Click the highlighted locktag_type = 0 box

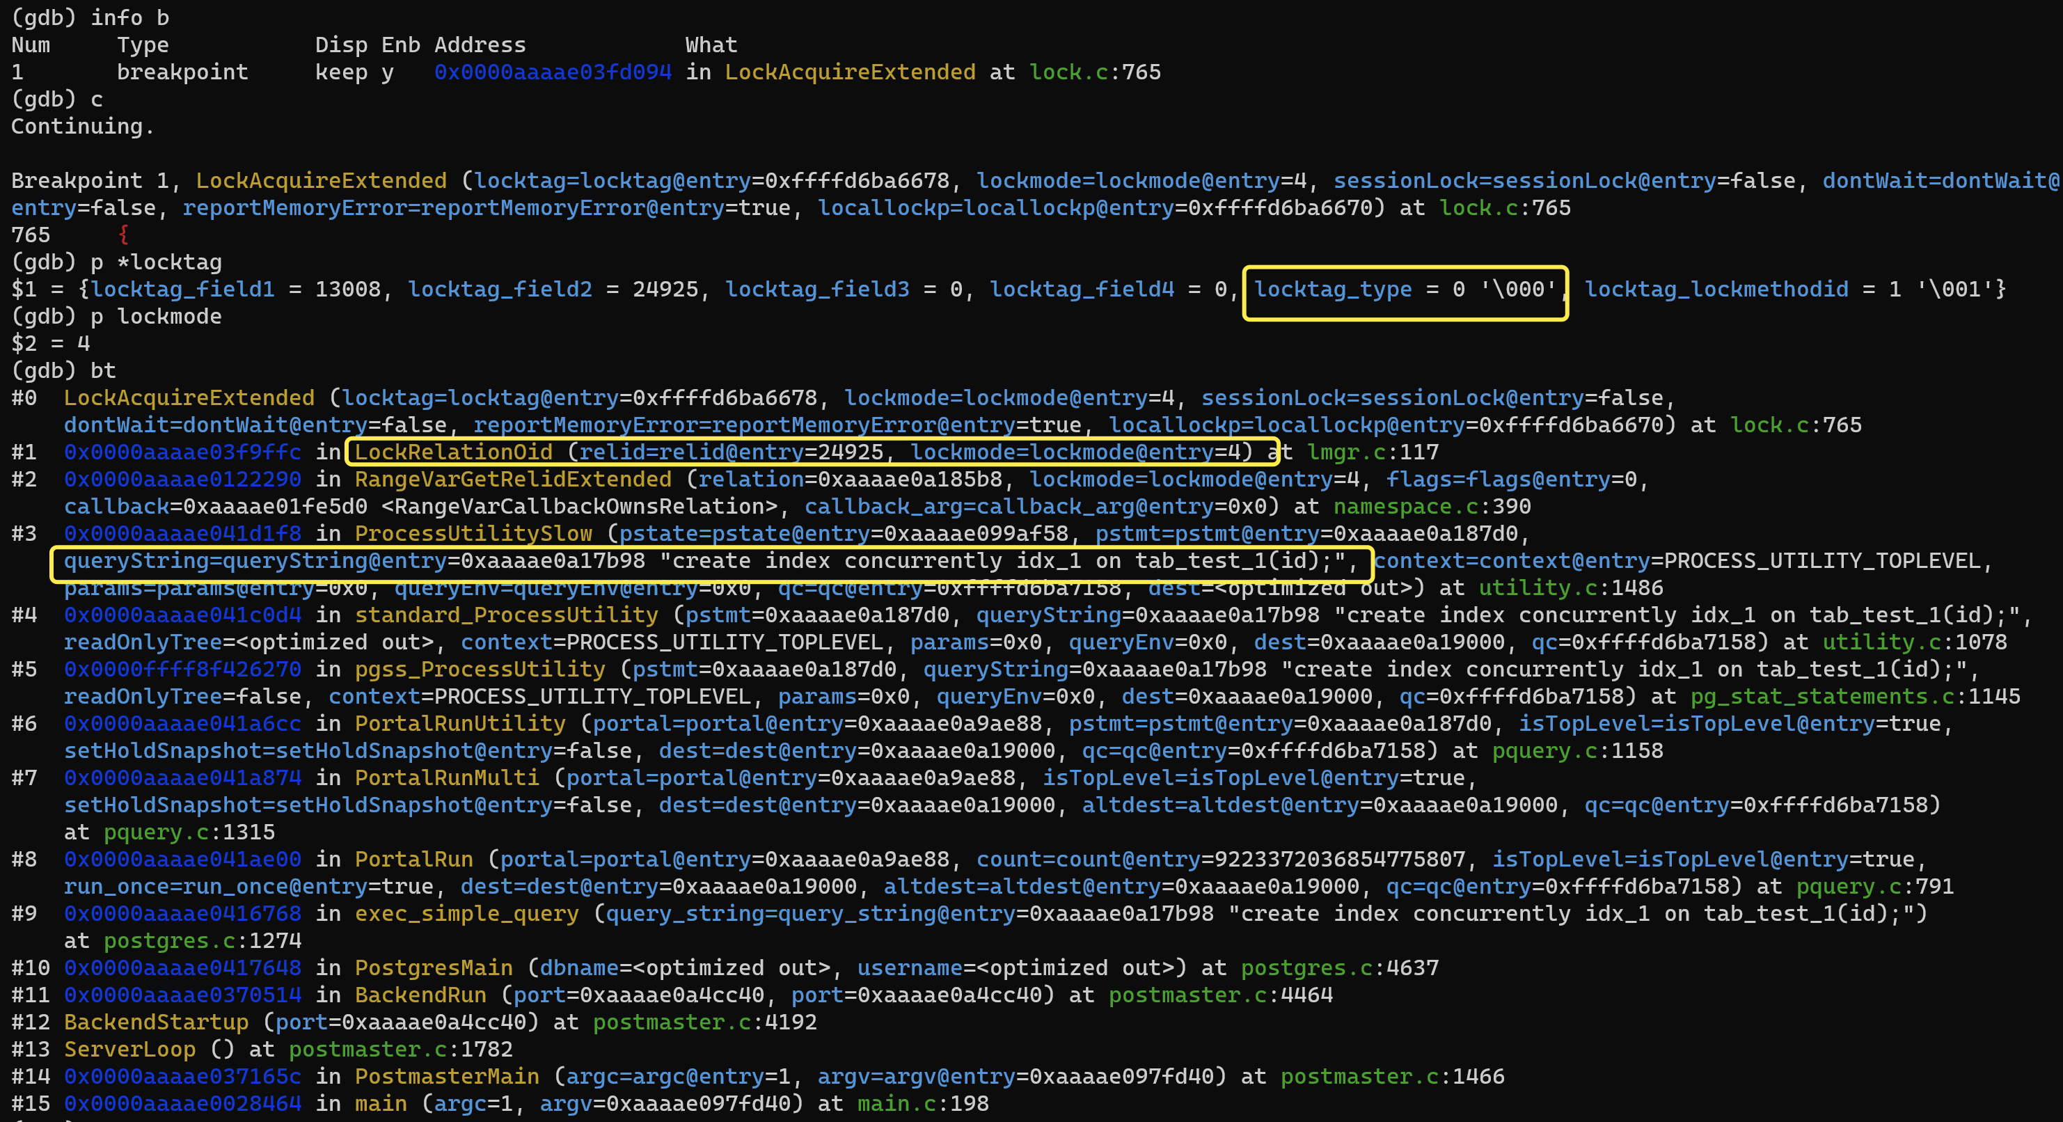pos(1404,290)
